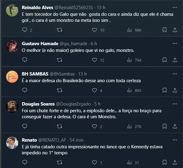
Task: Share the BH SAMBAS tweet
Action: click(x=175, y=90)
